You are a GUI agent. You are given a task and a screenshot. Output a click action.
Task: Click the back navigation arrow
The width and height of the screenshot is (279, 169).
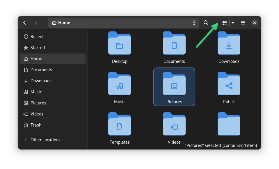[25, 23]
